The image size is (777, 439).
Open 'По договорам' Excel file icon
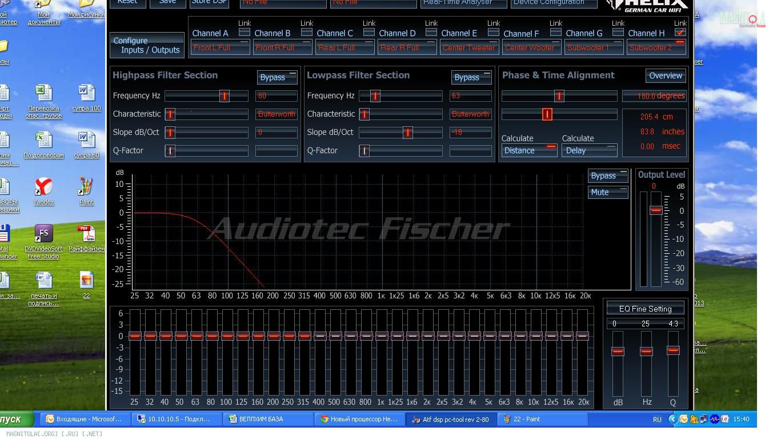coord(43,145)
